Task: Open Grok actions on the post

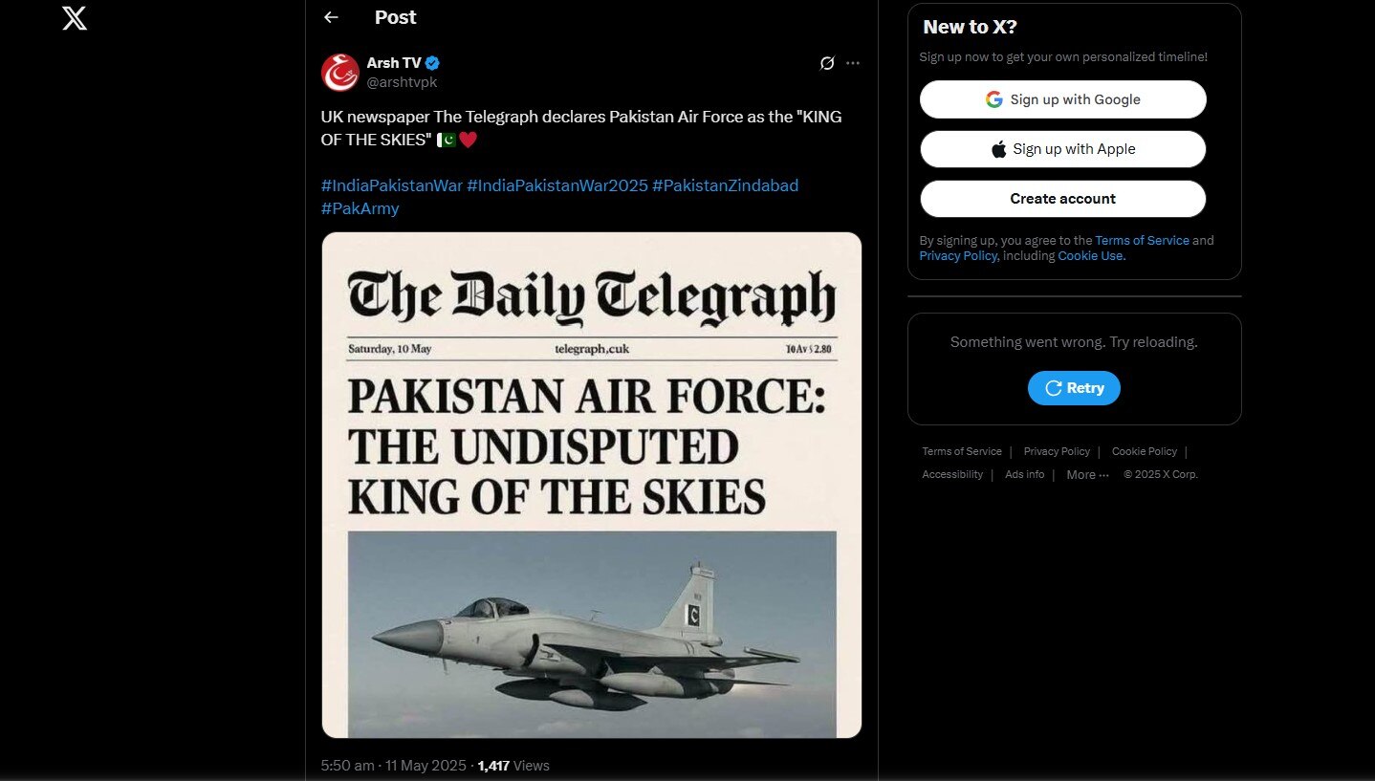Action: [x=826, y=62]
